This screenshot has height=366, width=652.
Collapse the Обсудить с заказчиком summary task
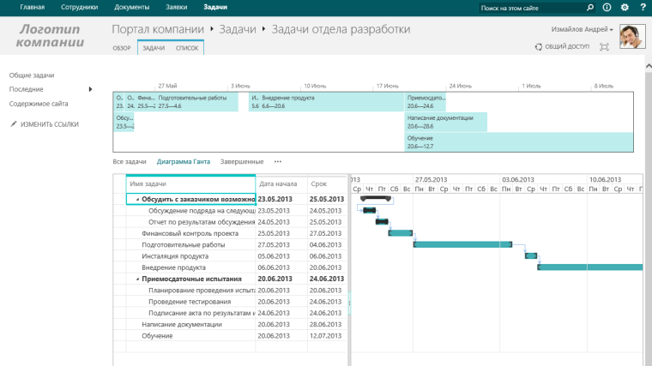(x=137, y=200)
